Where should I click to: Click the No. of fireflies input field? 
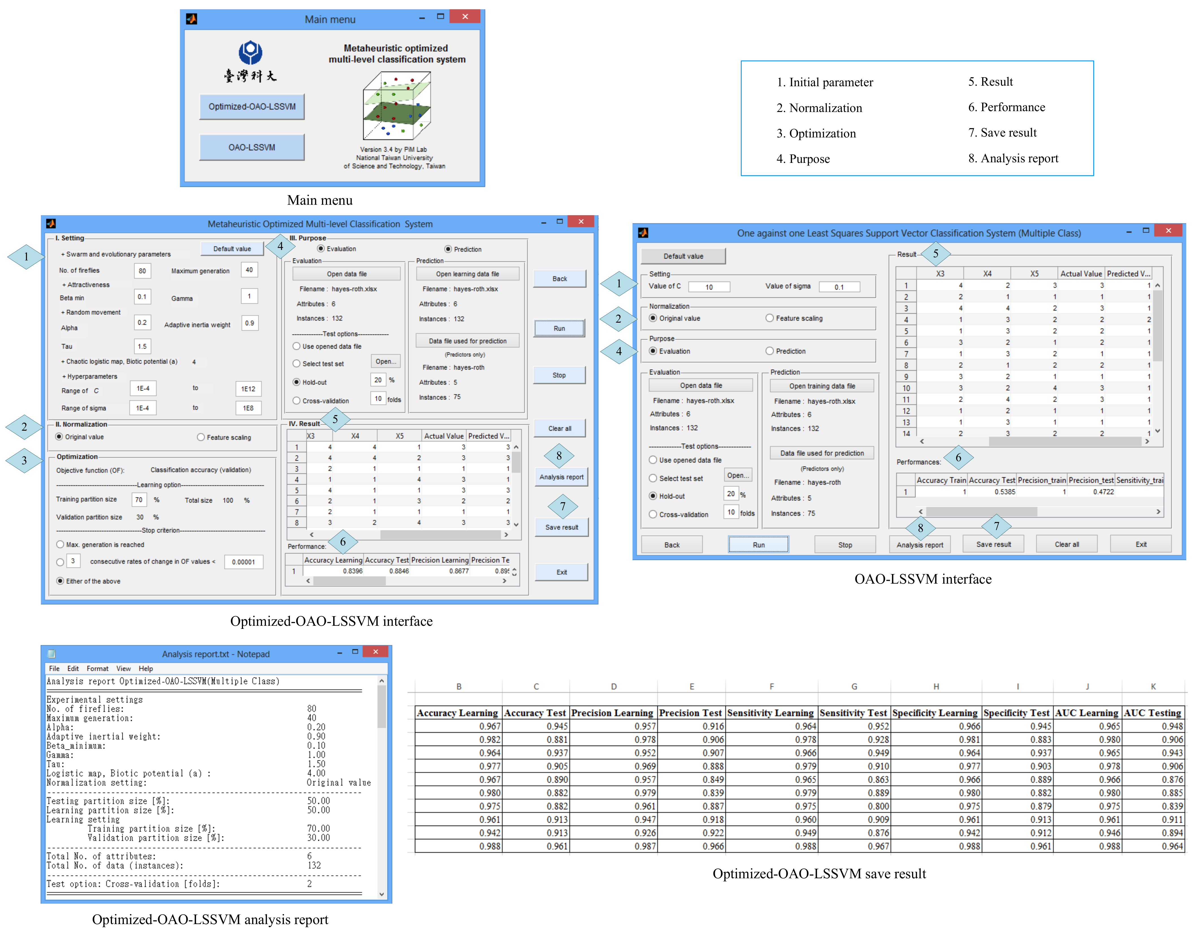point(142,270)
